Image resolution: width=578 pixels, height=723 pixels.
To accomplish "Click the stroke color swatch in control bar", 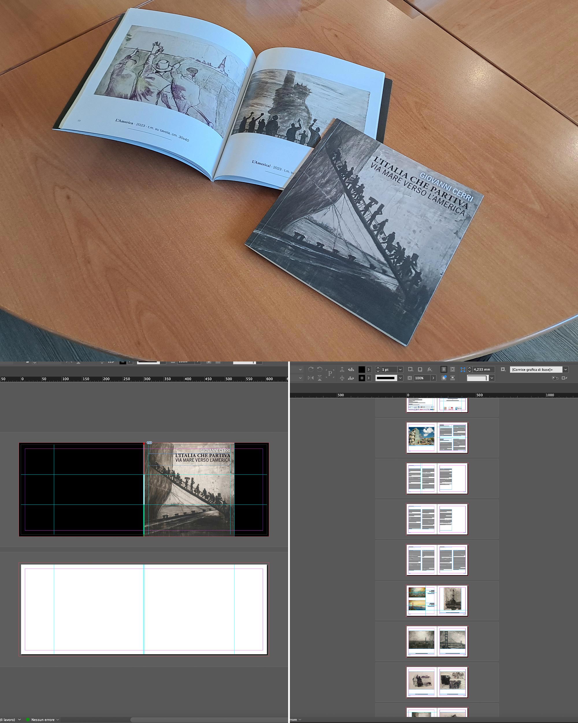I will (x=362, y=378).
